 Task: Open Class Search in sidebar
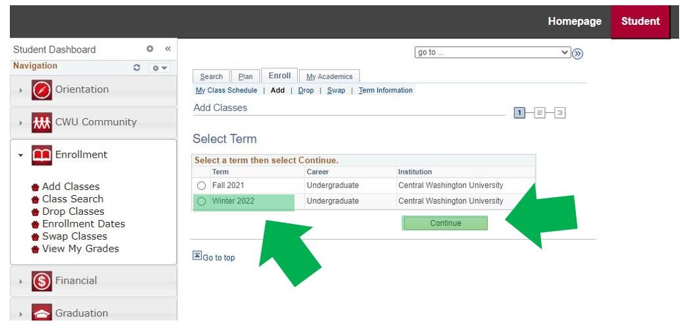pyautogui.click(x=73, y=198)
